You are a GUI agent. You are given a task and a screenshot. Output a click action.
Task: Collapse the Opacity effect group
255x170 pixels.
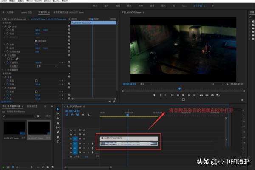[3, 55]
